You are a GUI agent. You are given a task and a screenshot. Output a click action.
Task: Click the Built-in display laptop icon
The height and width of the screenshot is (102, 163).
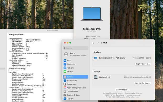96,58
